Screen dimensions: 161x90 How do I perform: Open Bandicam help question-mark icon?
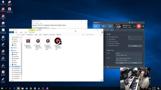(x=135, y=22)
